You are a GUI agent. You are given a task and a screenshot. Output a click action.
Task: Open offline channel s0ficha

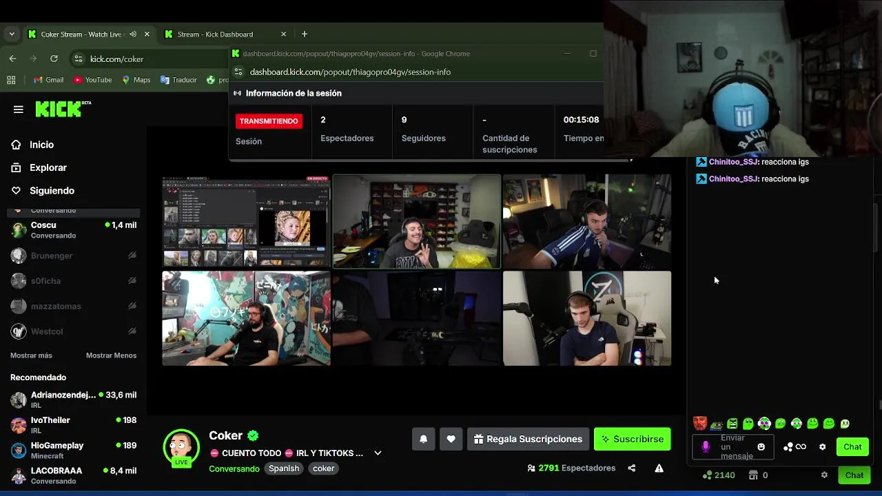[x=73, y=281]
